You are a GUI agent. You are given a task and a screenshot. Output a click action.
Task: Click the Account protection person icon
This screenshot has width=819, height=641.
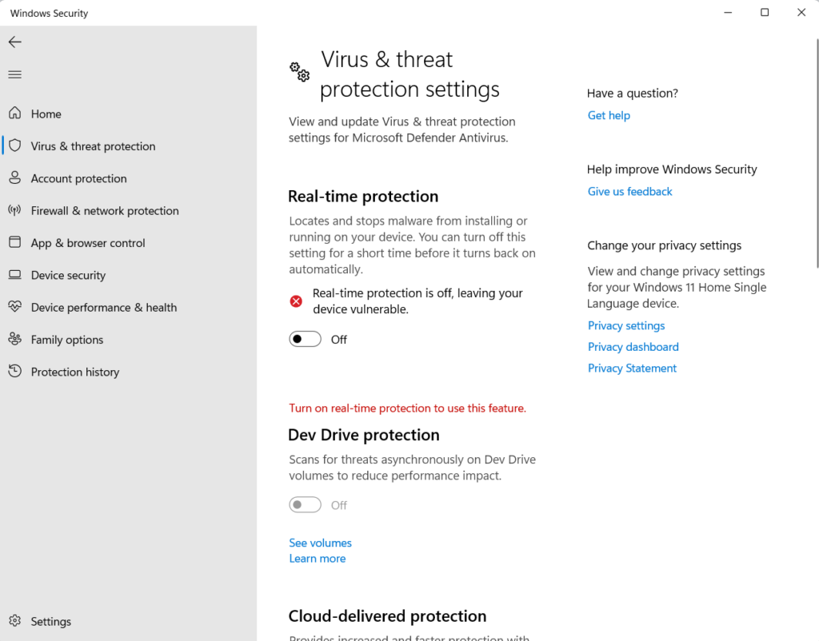pyautogui.click(x=14, y=177)
